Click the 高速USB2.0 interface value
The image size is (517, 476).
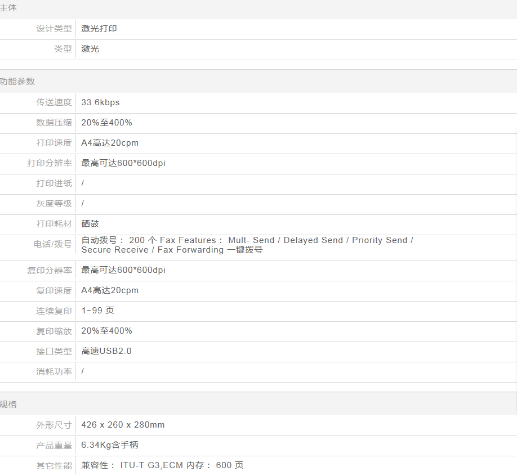point(106,351)
